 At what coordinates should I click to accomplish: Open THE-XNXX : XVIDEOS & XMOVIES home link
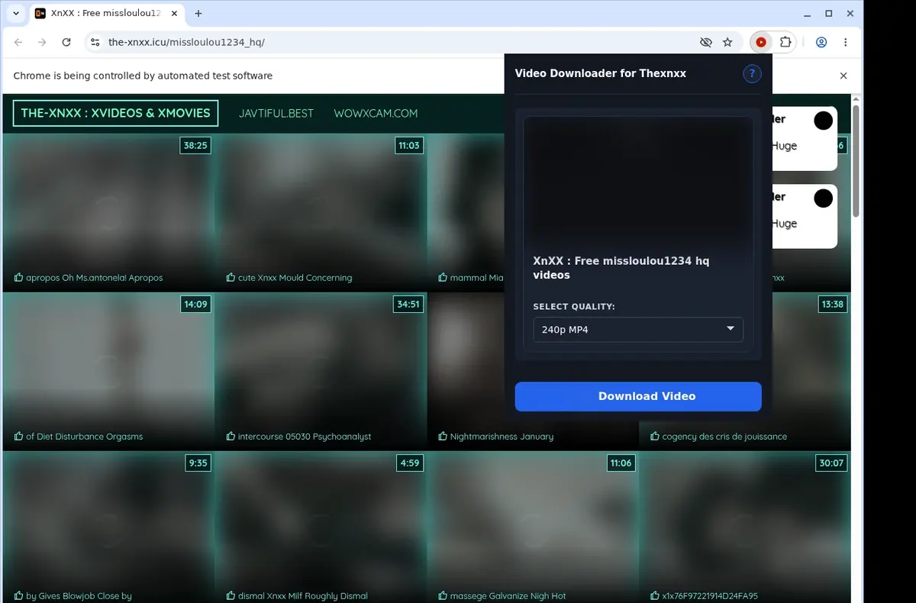(115, 113)
